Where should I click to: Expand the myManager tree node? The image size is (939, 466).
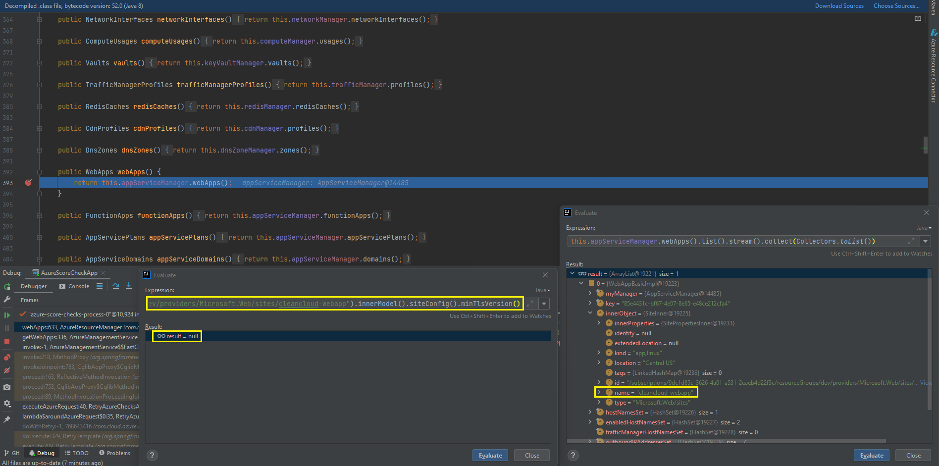(590, 293)
